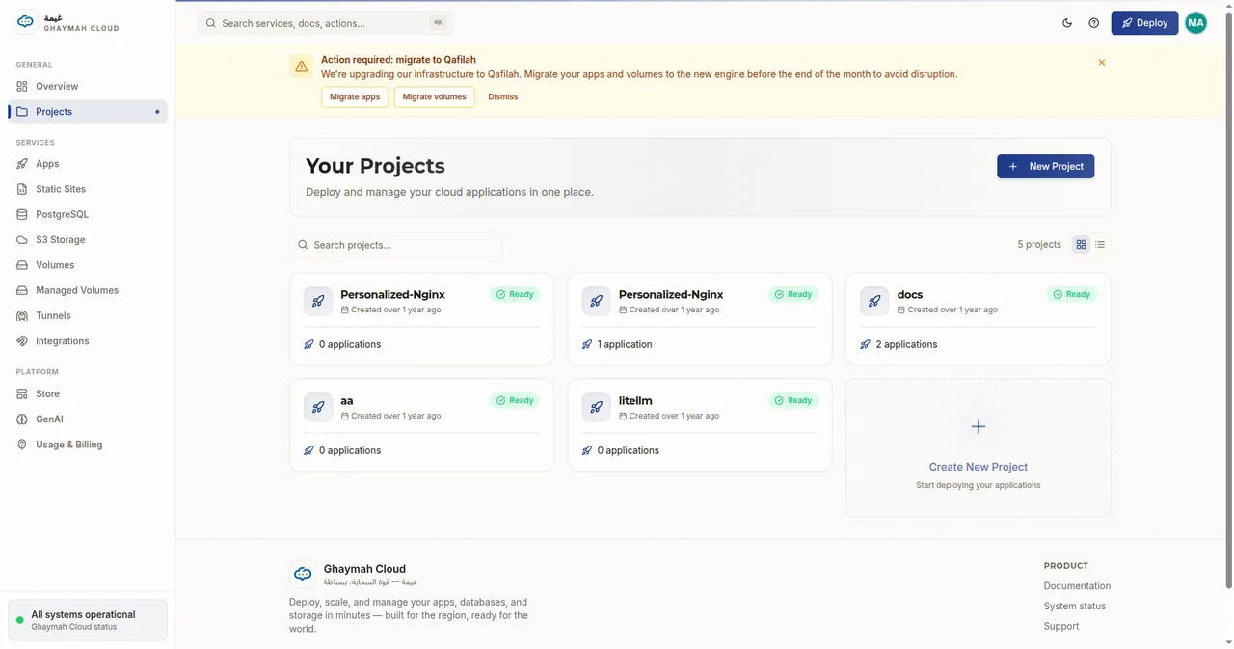Click '1 application' on the Personalized-Nginx card

[x=625, y=344]
